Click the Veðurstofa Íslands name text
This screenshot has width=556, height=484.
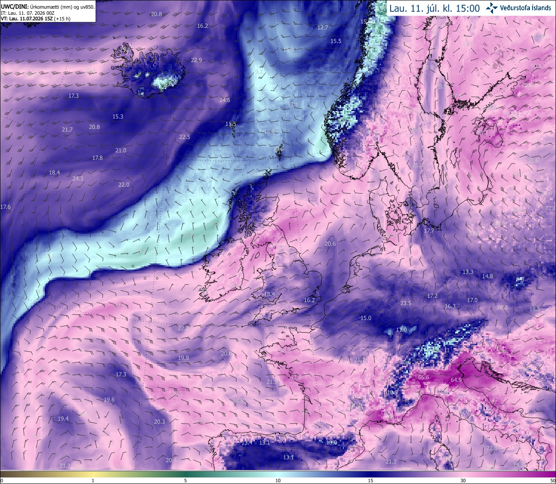(526, 8)
